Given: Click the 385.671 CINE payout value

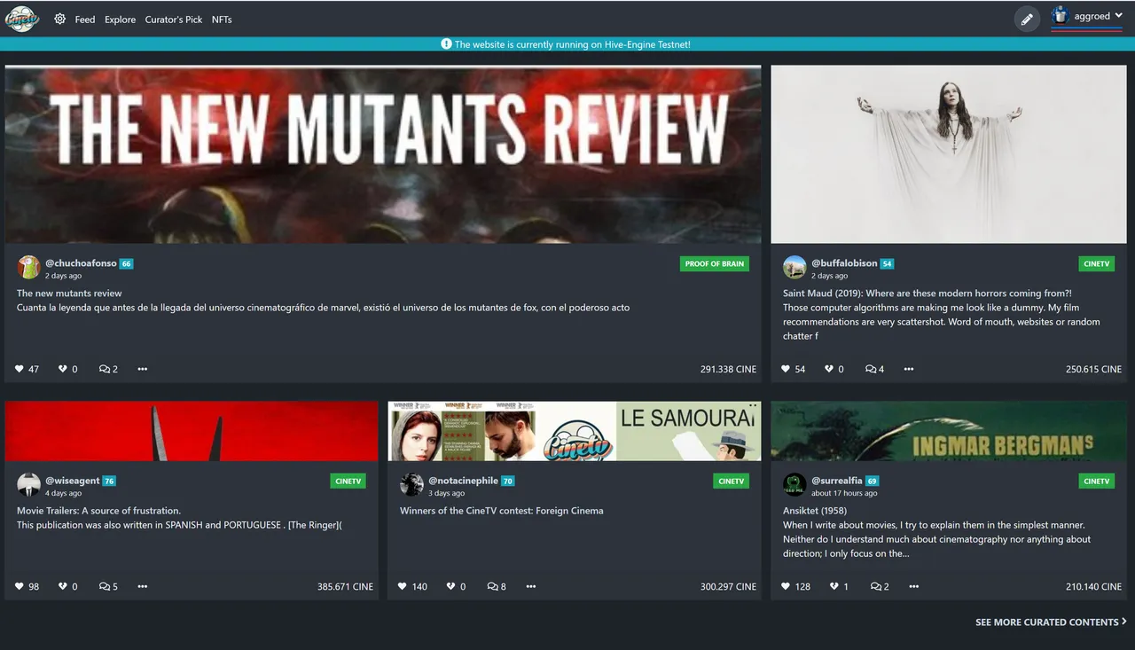Looking at the screenshot, I should (345, 586).
